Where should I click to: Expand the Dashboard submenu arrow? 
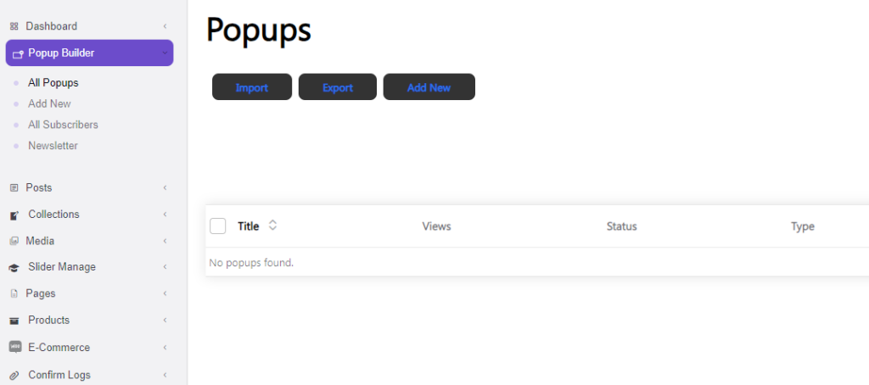(x=165, y=26)
